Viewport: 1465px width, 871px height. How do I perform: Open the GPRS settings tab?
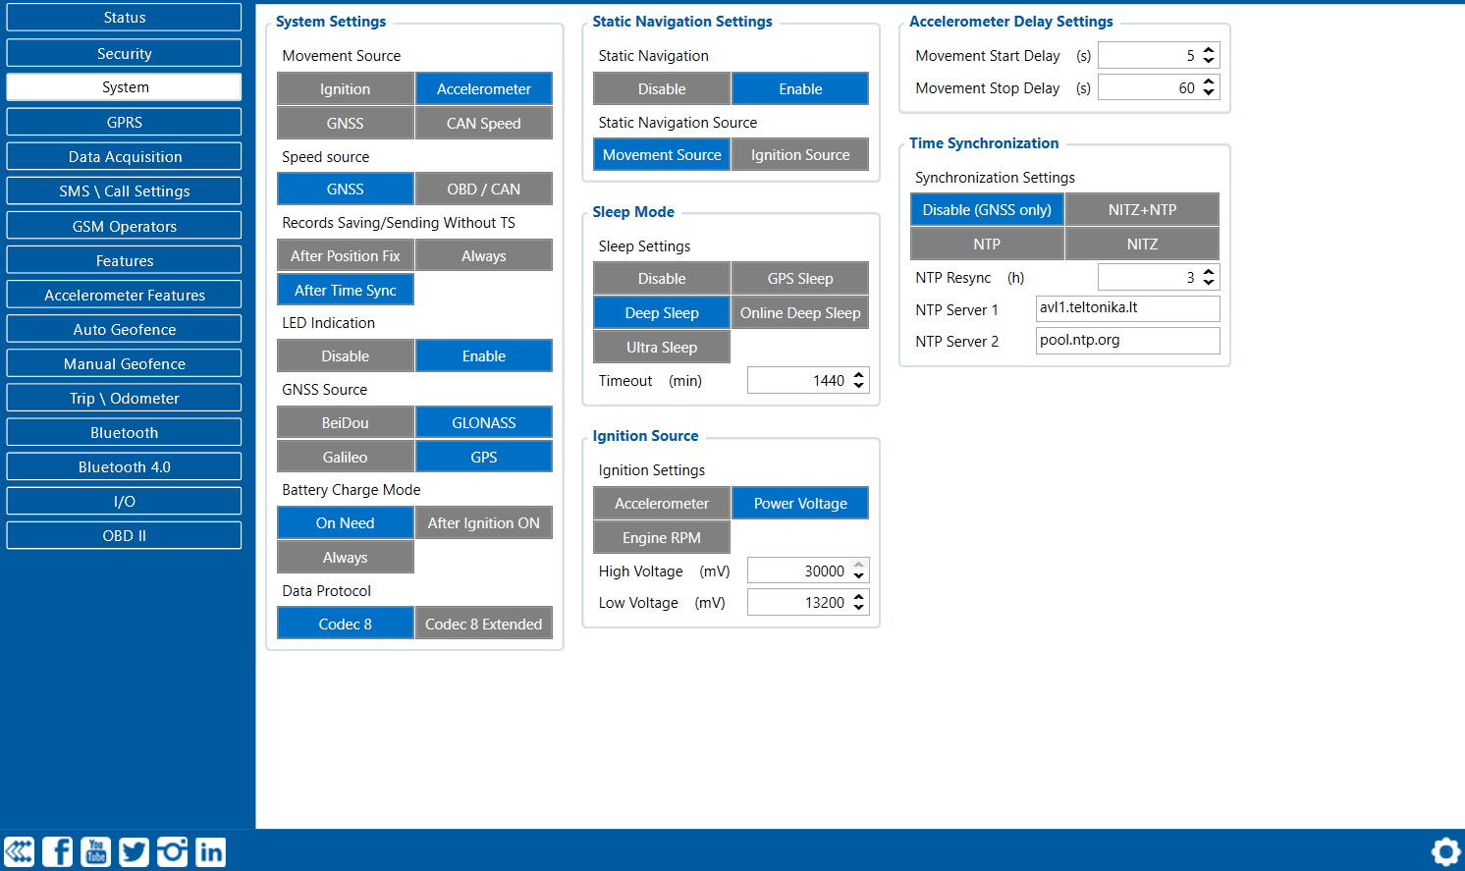[x=124, y=123]
